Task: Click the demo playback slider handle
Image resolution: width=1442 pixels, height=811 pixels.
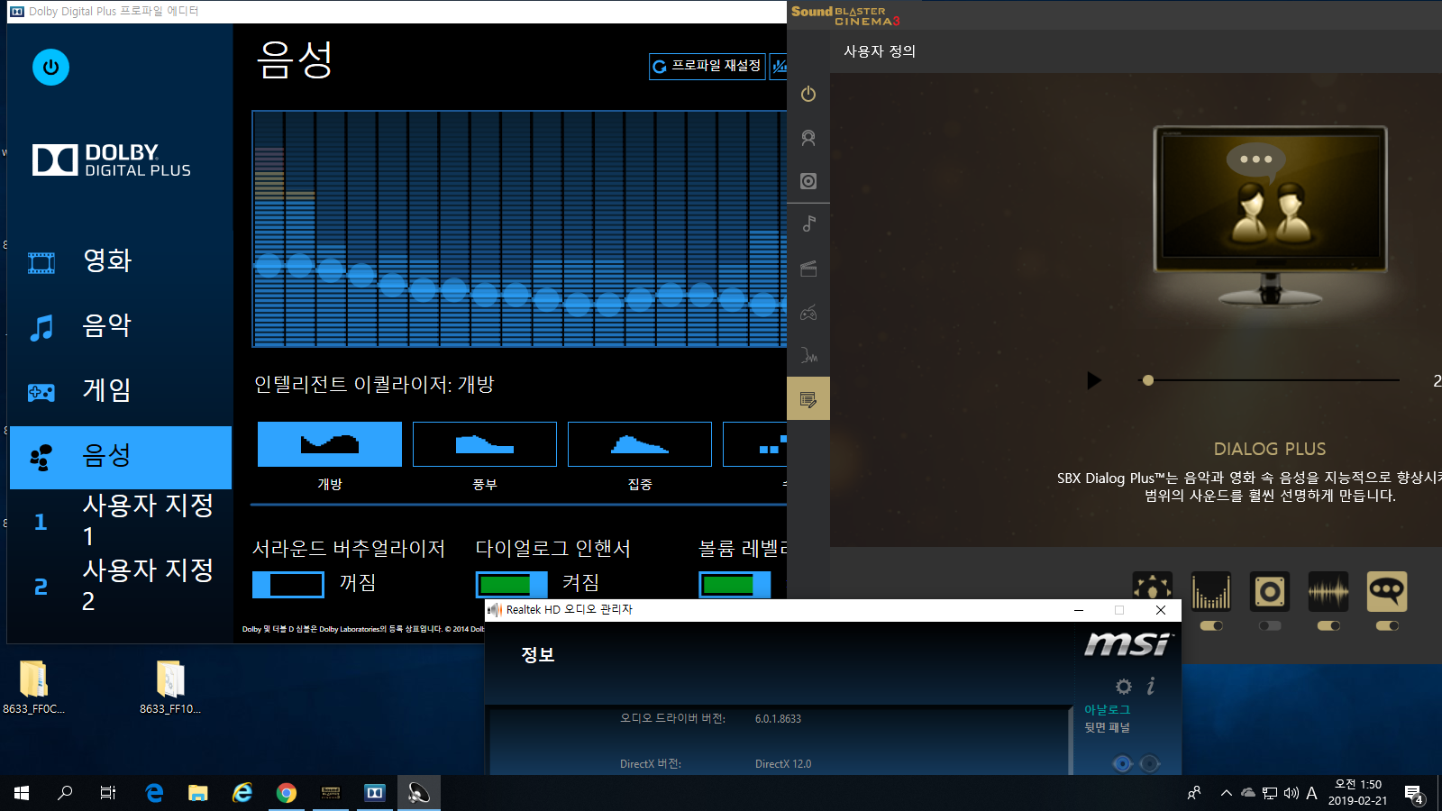Action: (1147, 380)
